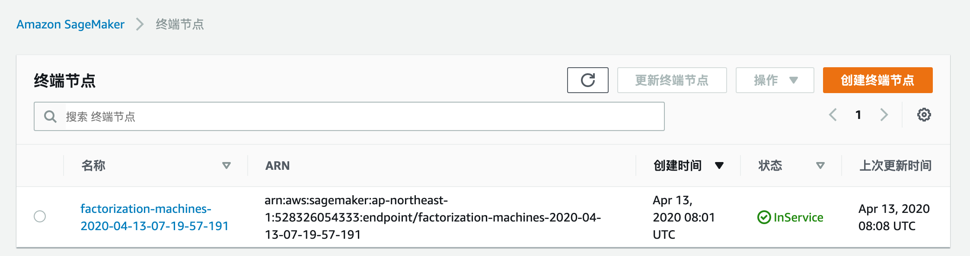The image size is (970, 256).
Task: Go to next page arrow
Action: 884,115
